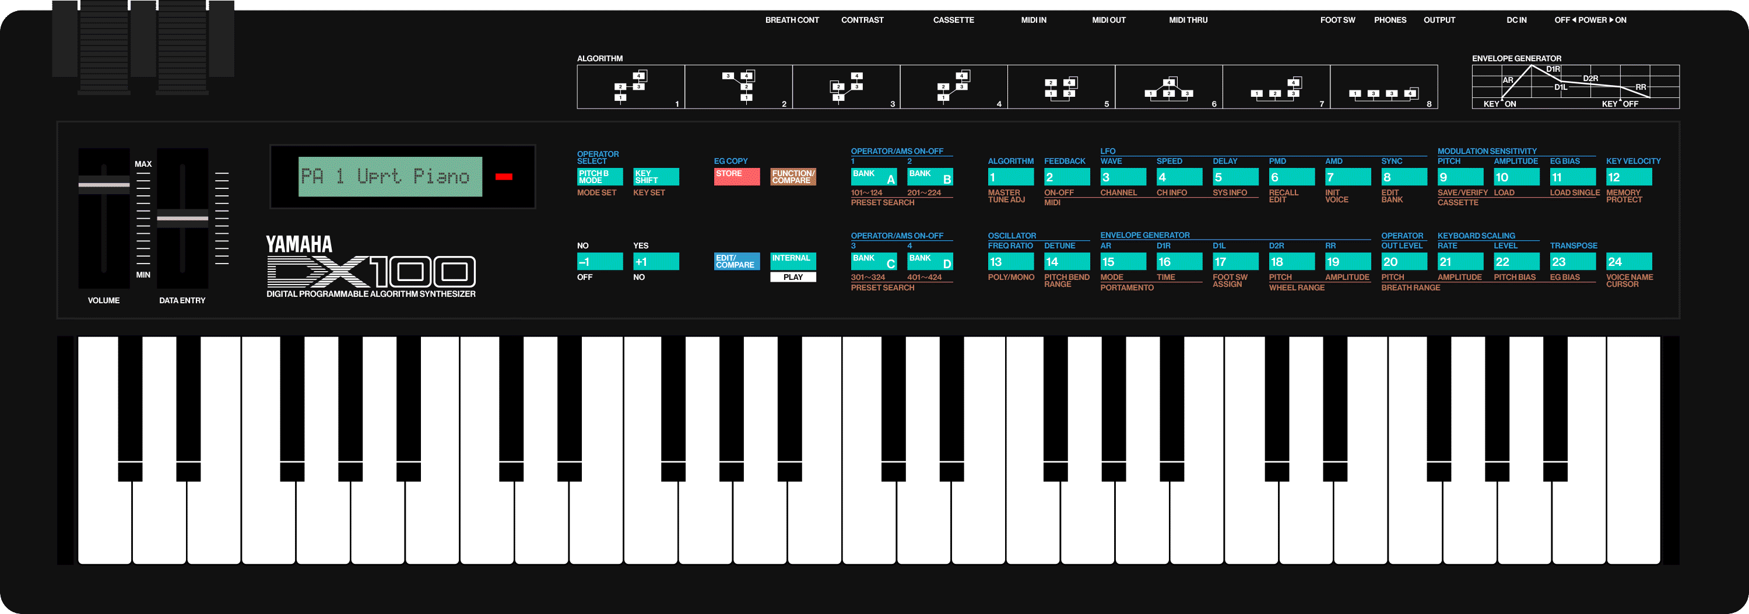1749x614 pixels.
Task: Click the pitch bend wheel
Action: (104, 48)
